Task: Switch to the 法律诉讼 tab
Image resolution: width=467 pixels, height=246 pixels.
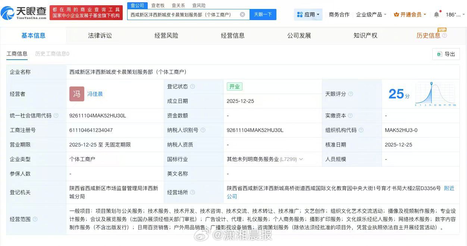Action: pos(100,35)
